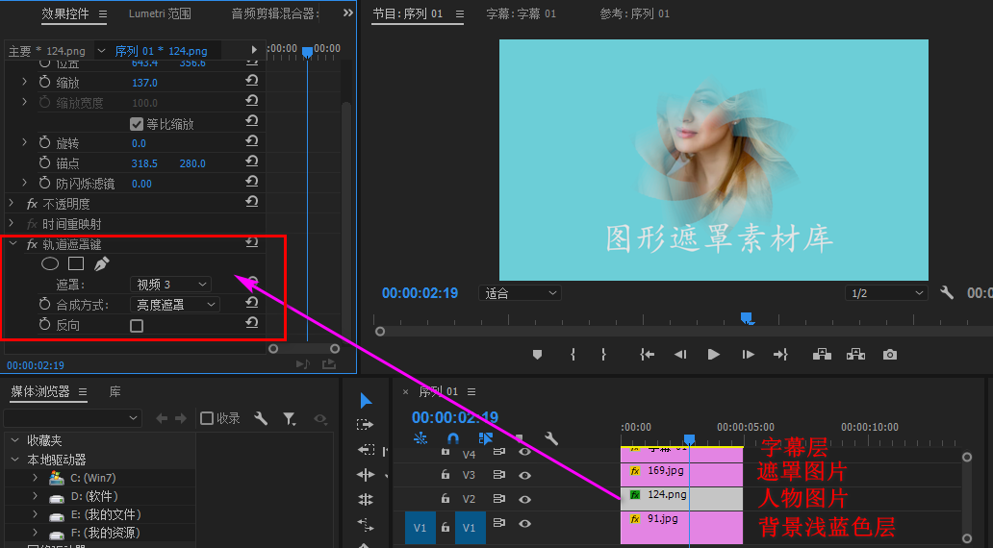Viewport: 993px width, 548px height.
Task: Toggle timeline Snap magnet icon
Action: pyautogui.click(x=453, y=437)
